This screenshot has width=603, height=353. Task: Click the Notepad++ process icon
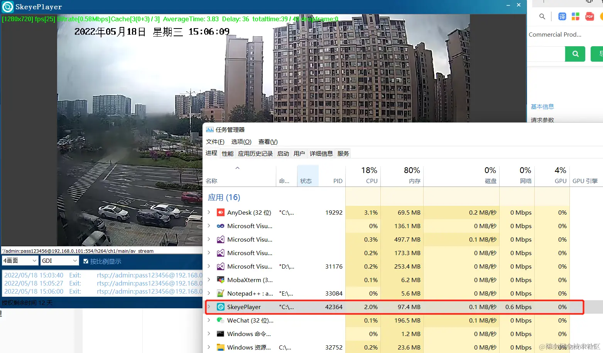tap(221, 293)
